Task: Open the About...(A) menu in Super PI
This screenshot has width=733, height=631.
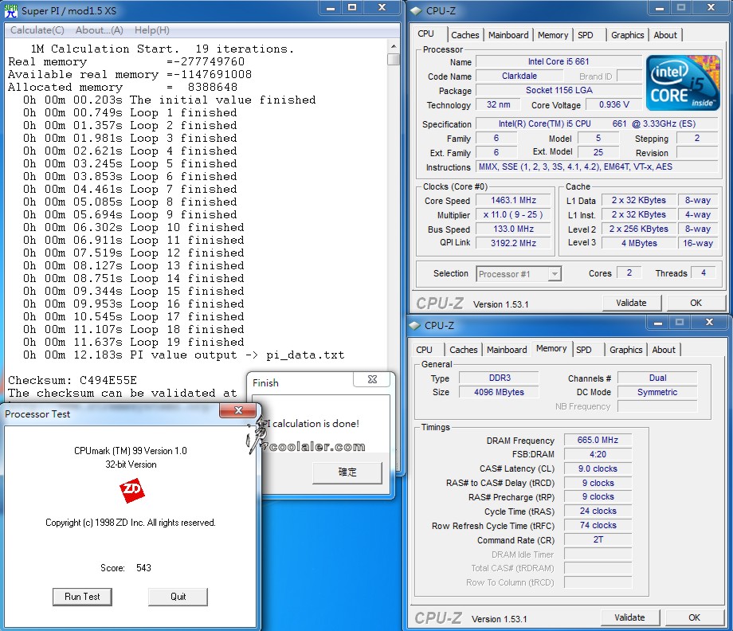Action: 99,30
